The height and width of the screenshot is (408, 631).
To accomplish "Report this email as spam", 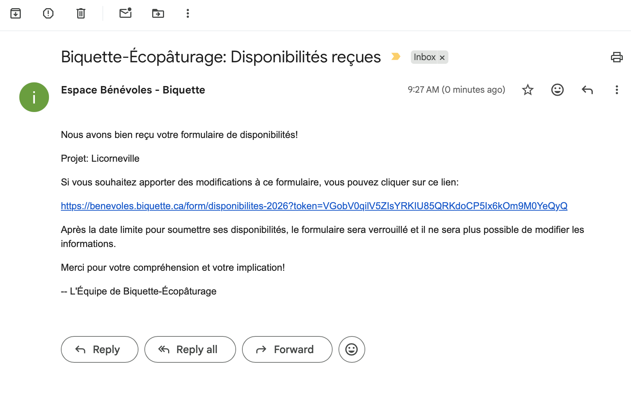I will 48,14.
